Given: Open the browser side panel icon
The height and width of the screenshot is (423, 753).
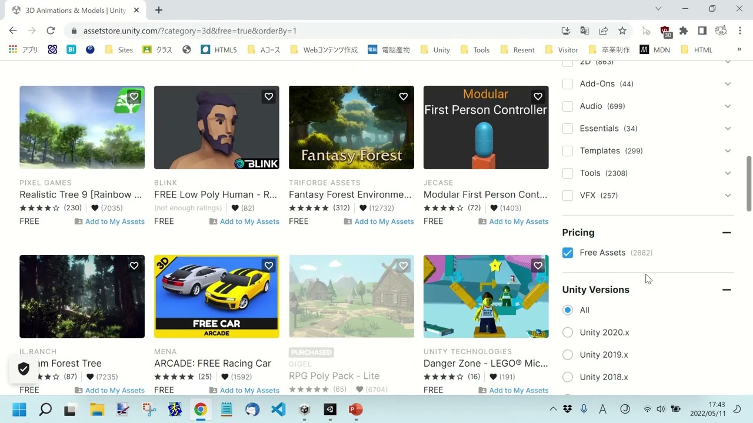Looking at the screenshot, I should (x=702, y=31).
